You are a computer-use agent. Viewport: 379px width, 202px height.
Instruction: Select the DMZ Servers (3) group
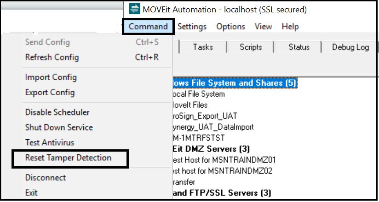211,149
